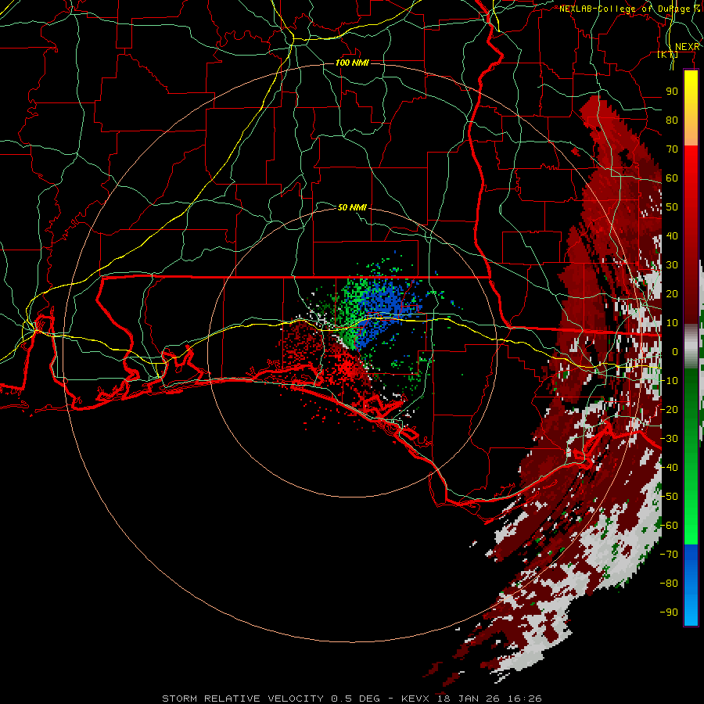
Task: Click the 100 NMI range ring label
Action: 352,63
